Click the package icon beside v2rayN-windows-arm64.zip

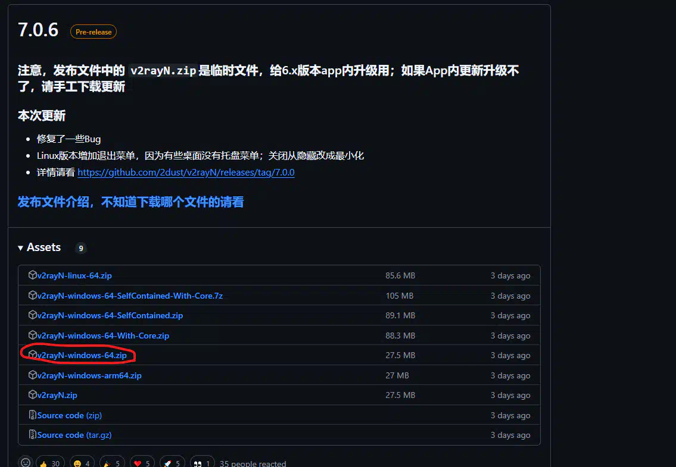pyautogui.click(x=32, y=375)
